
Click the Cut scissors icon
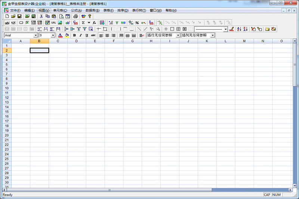point(41,16)
